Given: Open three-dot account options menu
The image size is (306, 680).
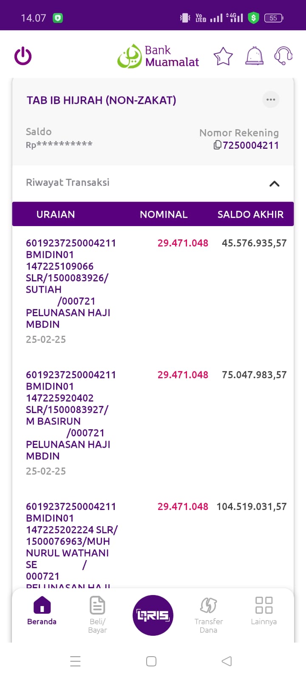Looking at the screenshot, I should click(271, 100).
